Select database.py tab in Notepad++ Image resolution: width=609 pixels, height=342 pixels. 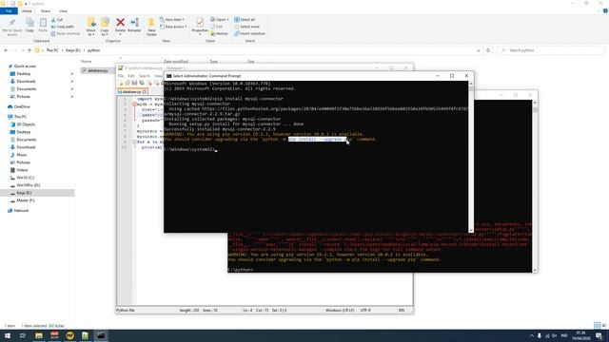point(132,92)
